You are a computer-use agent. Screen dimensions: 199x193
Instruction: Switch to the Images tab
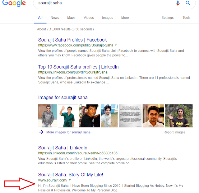coord(107,17)
